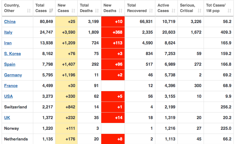
Task: Select Switzerland's yellow +842 new cases cell
Action: tap(66, 107)
